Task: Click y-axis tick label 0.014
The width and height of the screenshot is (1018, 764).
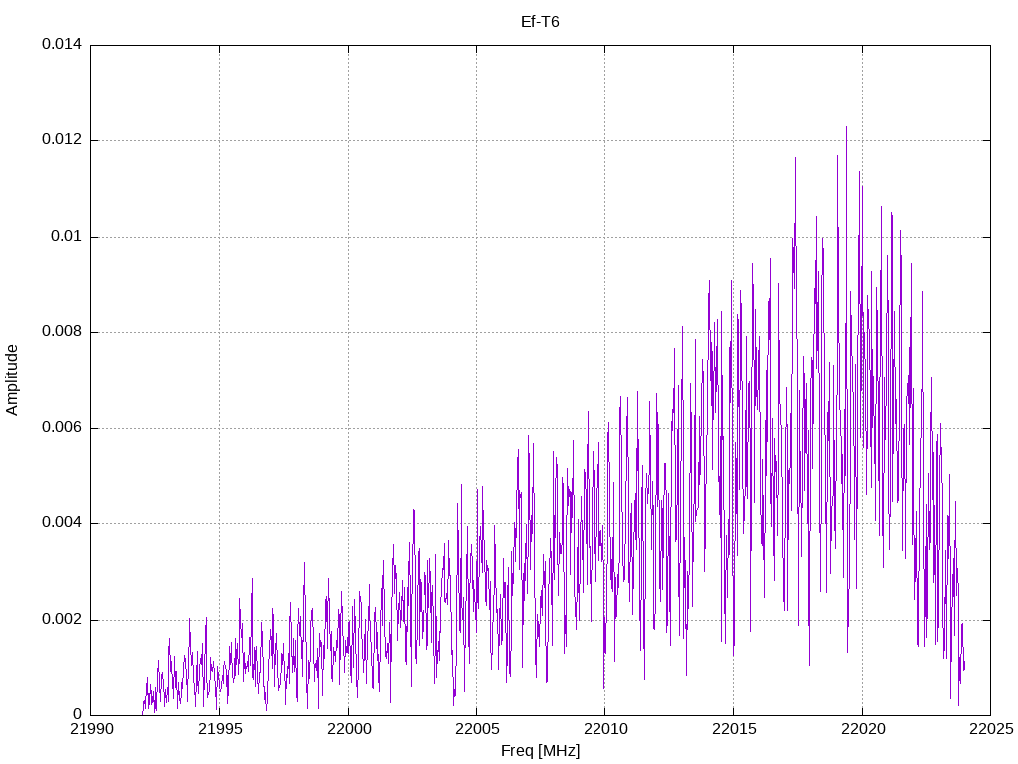Action: (62, 44)
